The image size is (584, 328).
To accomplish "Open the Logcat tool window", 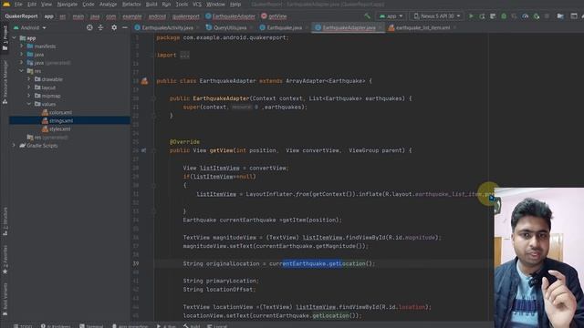I will (217, 326).
